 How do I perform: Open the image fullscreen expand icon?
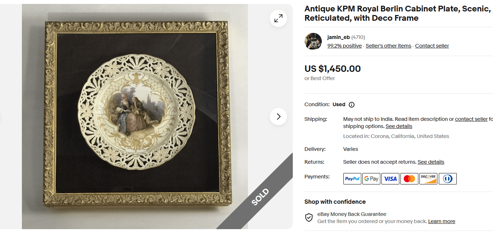[x=278, y=18]
